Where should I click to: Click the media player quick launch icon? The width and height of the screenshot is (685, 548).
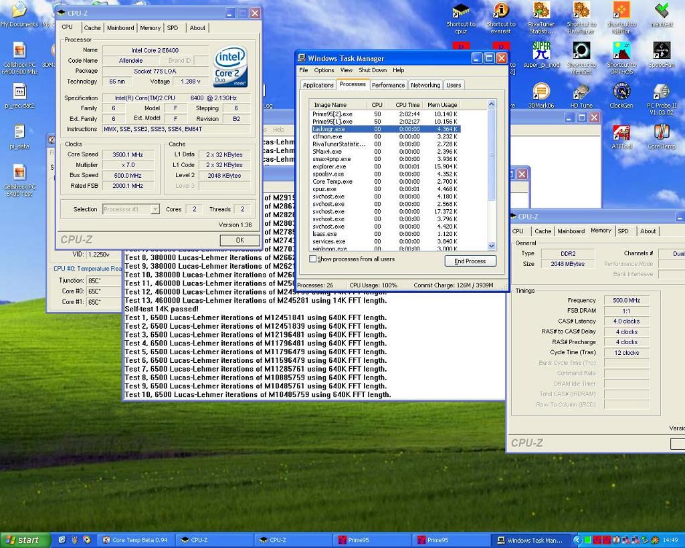(x=87, y=540)
